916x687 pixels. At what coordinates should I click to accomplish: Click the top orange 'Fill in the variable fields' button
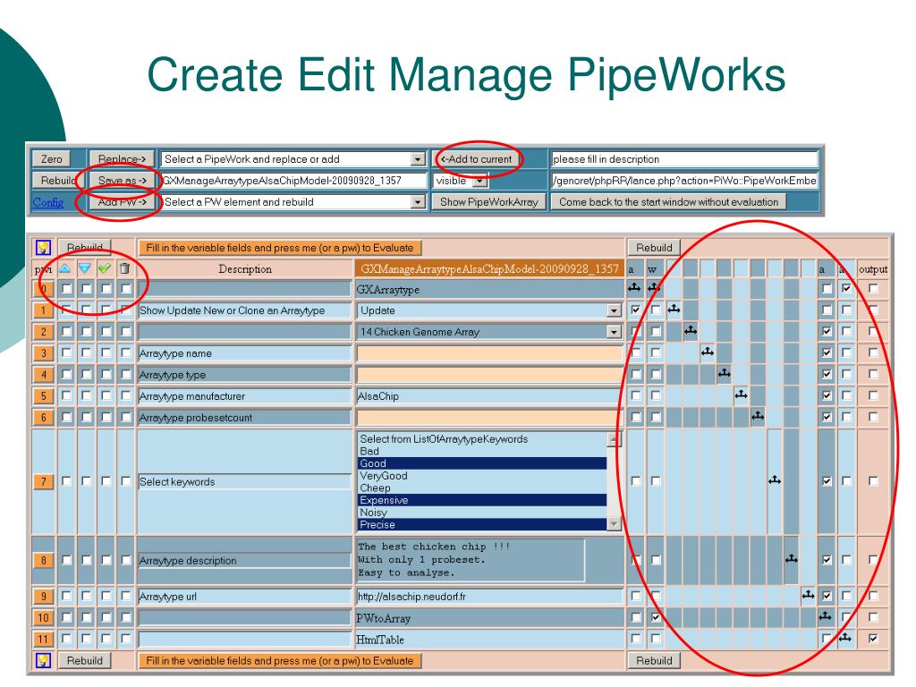pyautogui.click(x=280, y=248)
